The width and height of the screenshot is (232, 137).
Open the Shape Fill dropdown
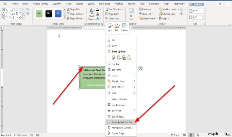(x=74, y=9)
